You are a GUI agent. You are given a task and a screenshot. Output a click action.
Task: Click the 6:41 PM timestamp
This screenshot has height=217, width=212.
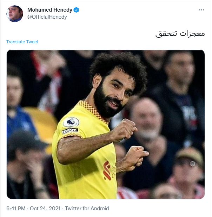coord(16,209)
